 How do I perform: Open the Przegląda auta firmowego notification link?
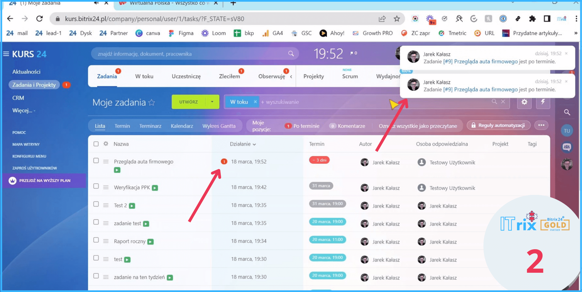coord(485,61)
